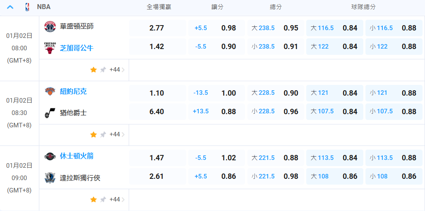Image resolution: width=425 pixels, height=211 pixels.
Task: Open 芝加哥公牛 team link
Action: click(77, 48)
